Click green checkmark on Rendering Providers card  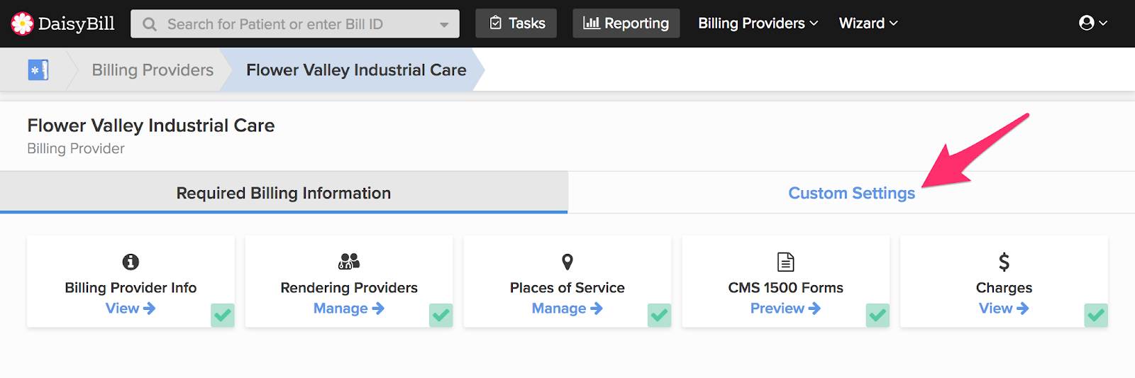[x=441, y=315]
